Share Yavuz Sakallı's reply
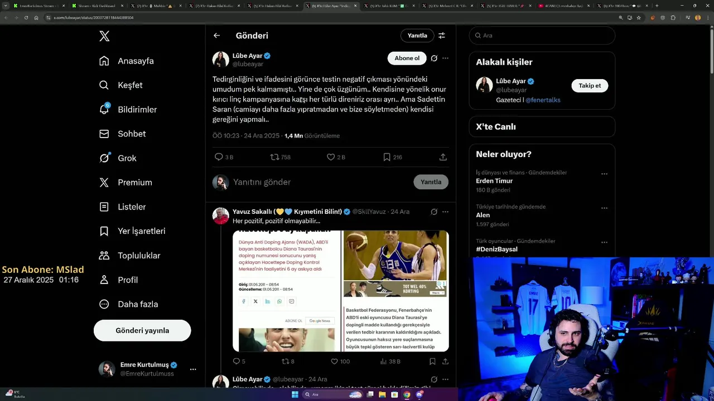Screen dimensions: 714x401 (x=445, y=361)
